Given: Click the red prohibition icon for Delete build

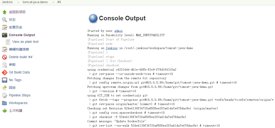Looking at the screenshot, I should pos(5,57).
